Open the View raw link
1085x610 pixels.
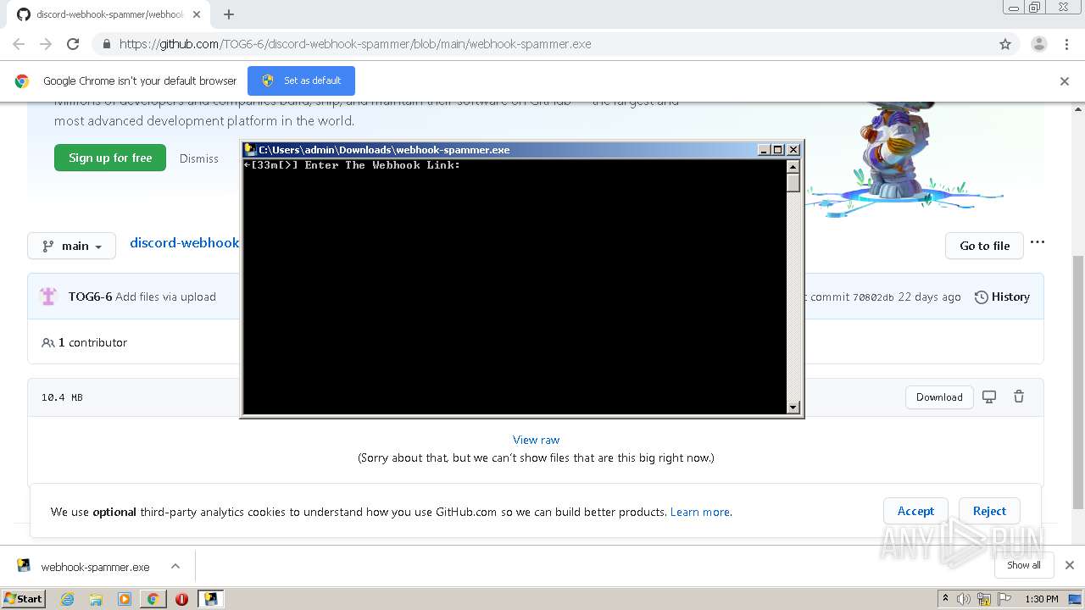pos(536,440)
